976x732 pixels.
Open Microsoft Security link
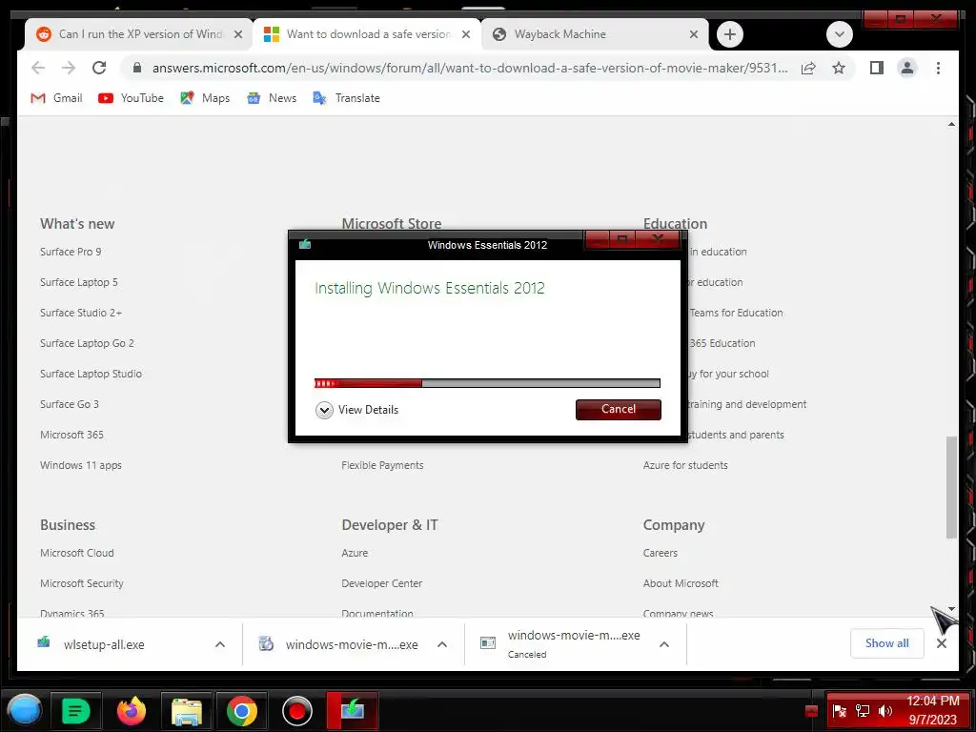tap(82, 583)
